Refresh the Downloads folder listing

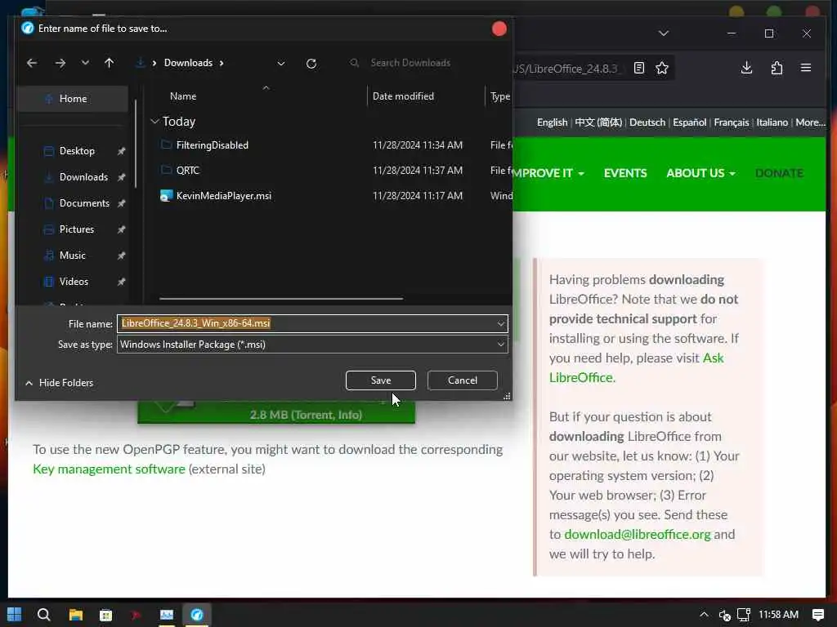tap(311, 64)
